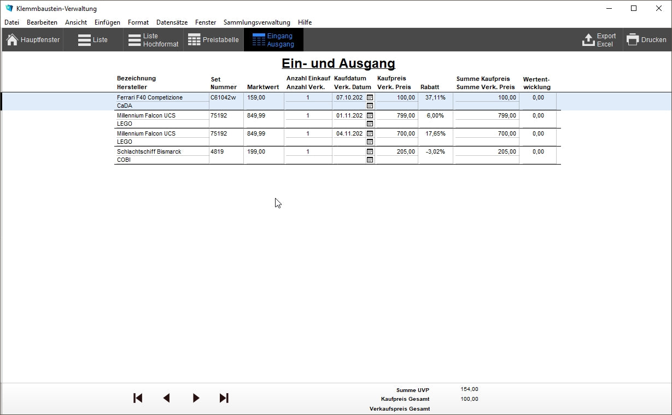Open the Preistabelle view
This screenshot has width=672, height=415.
tap(213, 40)
